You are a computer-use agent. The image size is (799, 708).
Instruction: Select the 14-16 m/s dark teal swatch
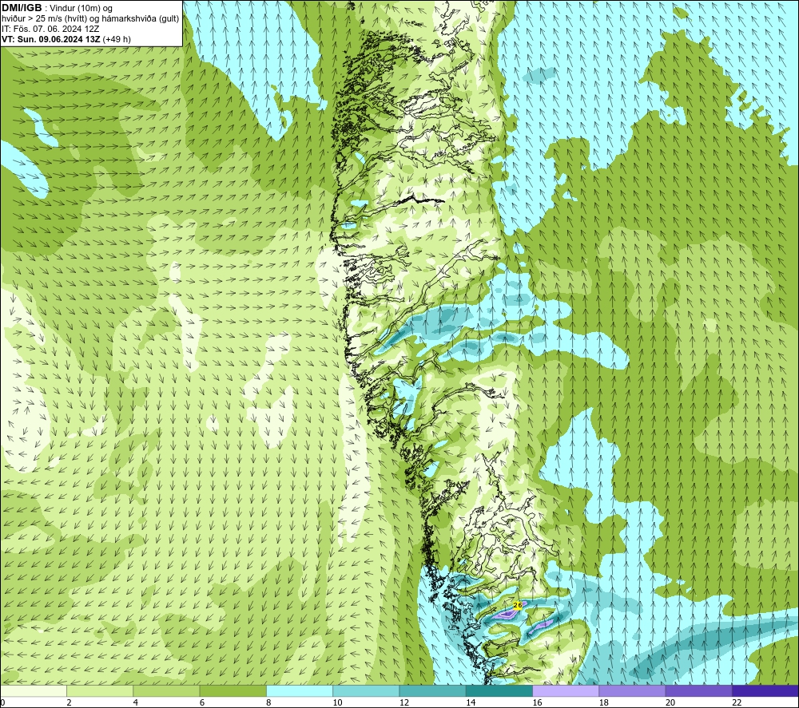[x=499, y=690]
